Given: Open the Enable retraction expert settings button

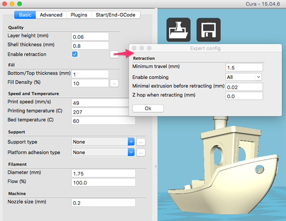Looking at the screenshot, I should pos(114,54).
